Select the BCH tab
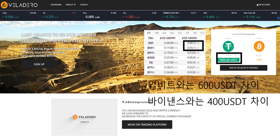This screenshot has width=280, height=140. (x=202, y=33)
